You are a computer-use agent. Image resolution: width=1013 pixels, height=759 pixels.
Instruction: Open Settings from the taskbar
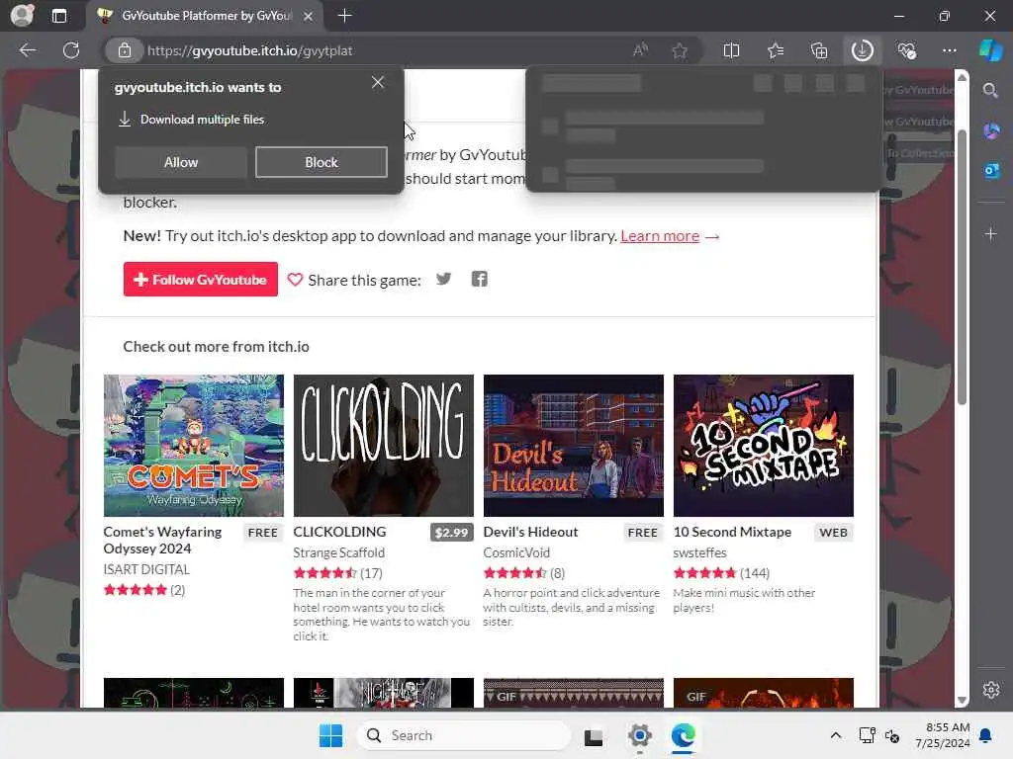[639, 735]
